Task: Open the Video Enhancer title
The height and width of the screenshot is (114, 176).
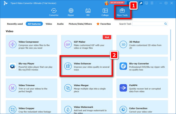Action: (x=82, y=64)
